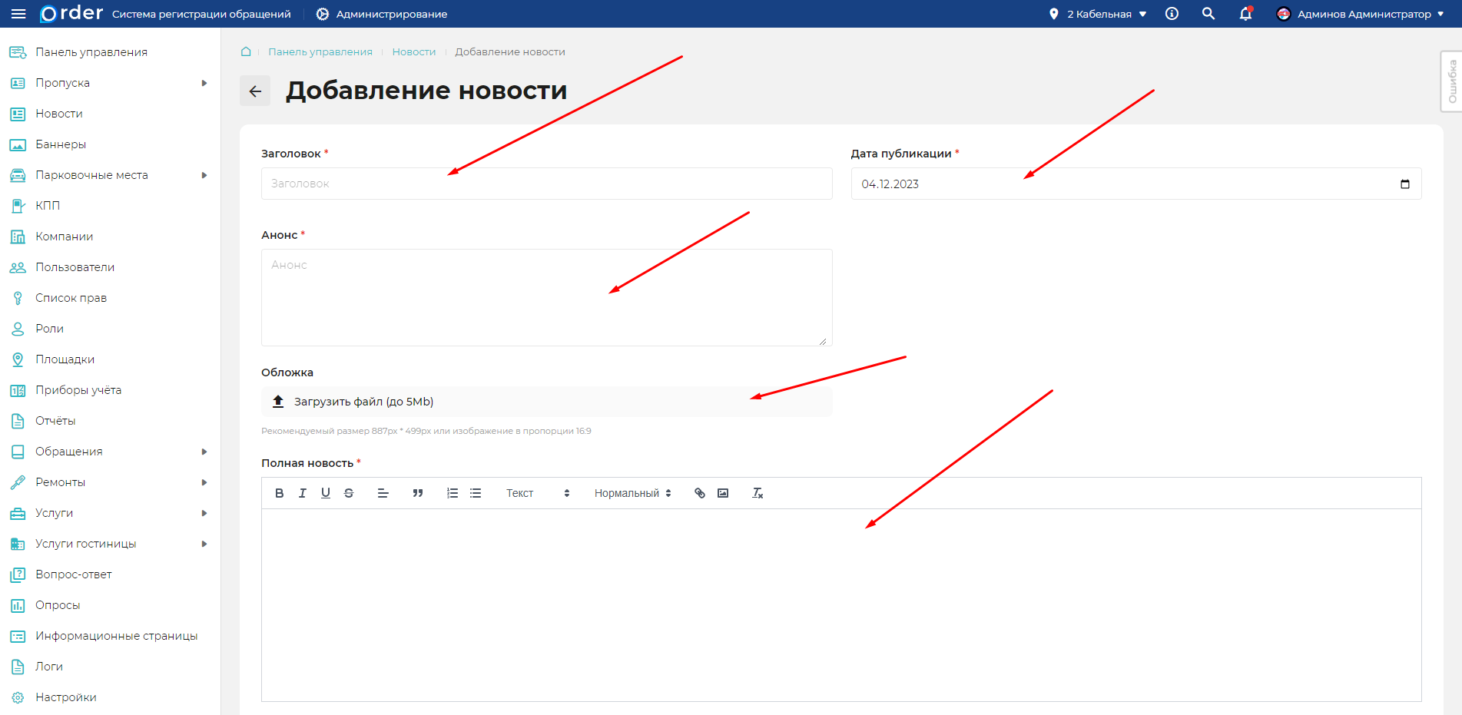Navigate to 'Новости' in the sidebar
The width and height of the screenshot is (1462, 715).
(58, 113)
